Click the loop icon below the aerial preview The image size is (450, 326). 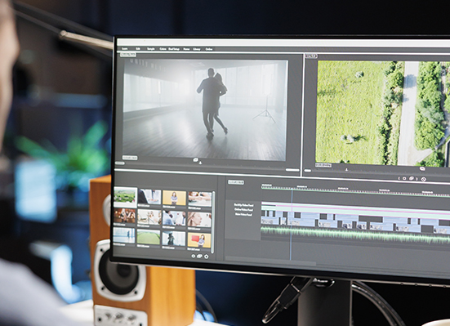422,169
